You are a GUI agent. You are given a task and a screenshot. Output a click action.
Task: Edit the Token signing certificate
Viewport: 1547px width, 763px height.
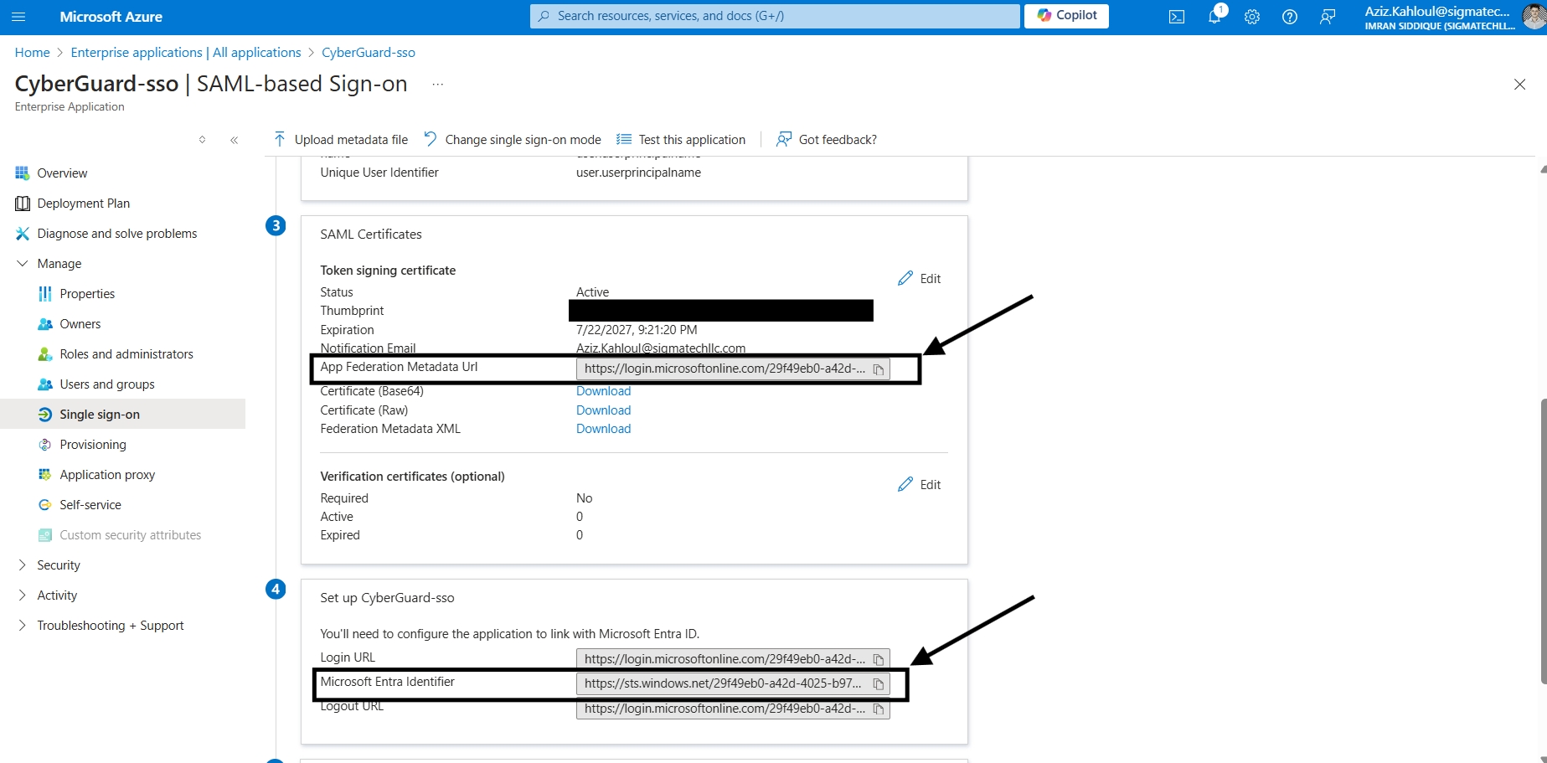[920, 279]
